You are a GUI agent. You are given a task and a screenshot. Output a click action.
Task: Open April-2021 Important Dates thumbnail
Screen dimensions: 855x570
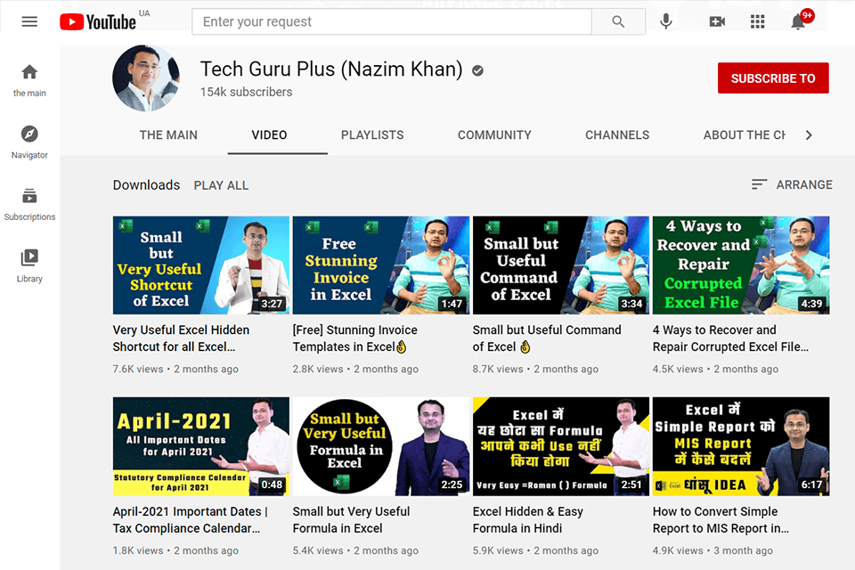point(201,446)
